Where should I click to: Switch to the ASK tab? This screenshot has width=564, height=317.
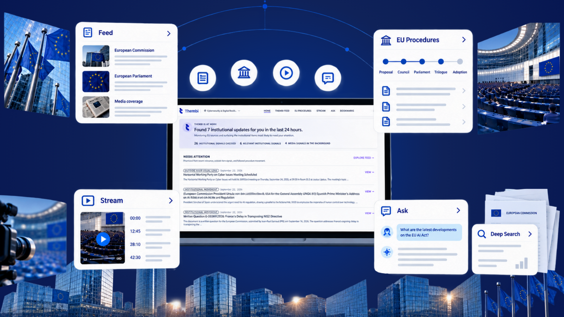click(333, 111)
